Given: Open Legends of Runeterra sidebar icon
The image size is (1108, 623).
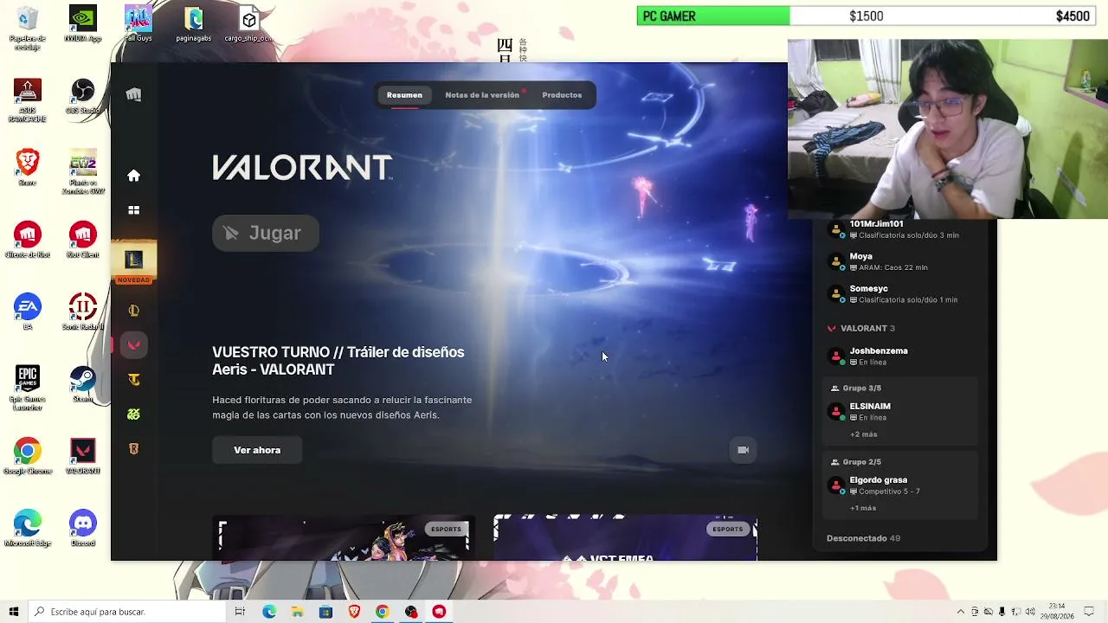Looking at the screenshot, I should [133, 449].
